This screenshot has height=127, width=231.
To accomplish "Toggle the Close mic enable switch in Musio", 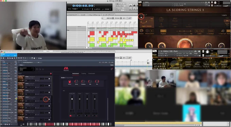I will point(78,116).
